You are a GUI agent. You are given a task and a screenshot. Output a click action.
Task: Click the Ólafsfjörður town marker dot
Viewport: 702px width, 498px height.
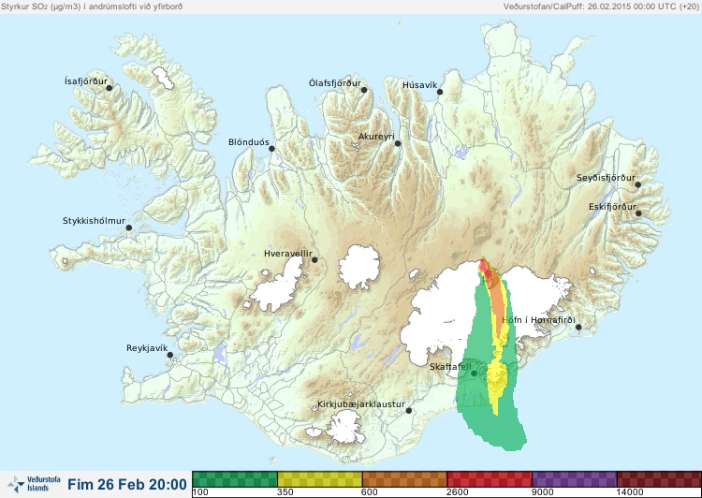point(364,90)
